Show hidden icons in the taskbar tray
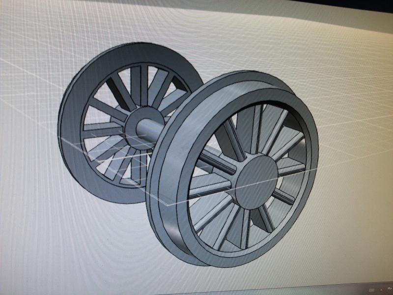Viewport: 393px width, 295px height. tap(381, 290)
